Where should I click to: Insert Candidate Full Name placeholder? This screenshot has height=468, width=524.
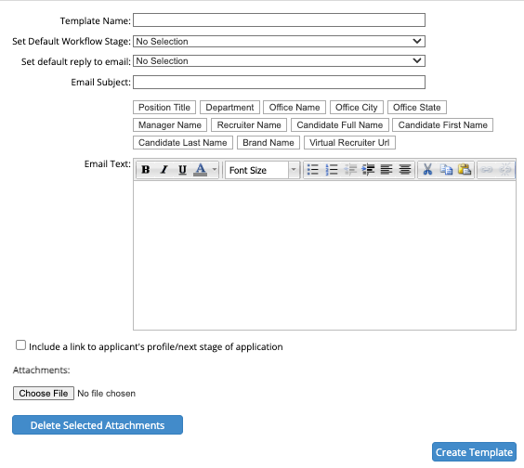340,125
